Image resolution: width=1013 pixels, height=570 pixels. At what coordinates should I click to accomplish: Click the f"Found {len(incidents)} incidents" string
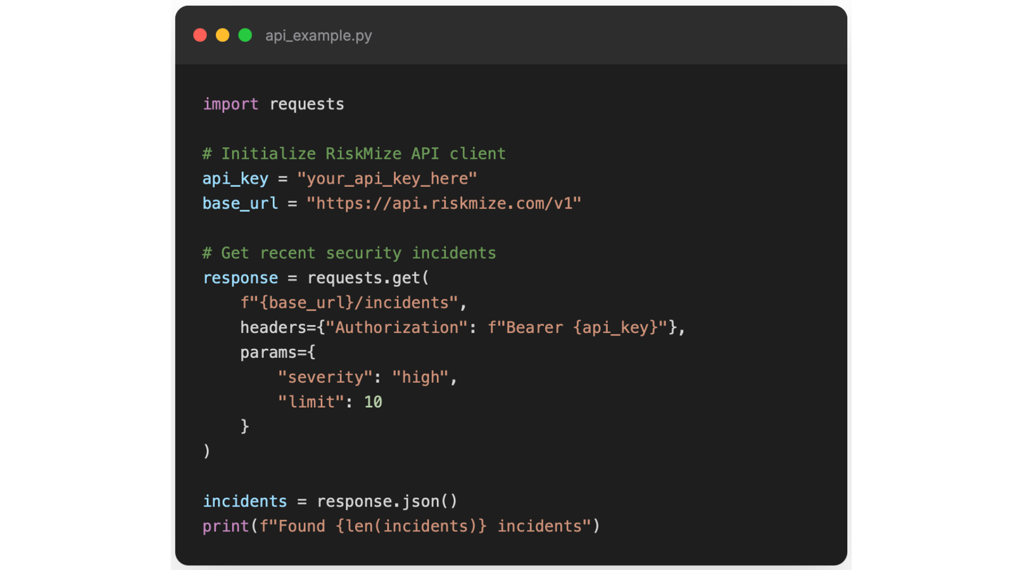point(425,526)
